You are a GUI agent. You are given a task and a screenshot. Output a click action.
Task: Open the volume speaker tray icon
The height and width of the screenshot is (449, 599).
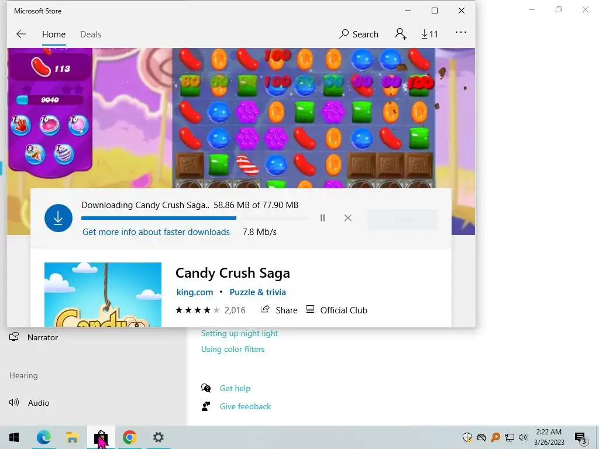(x=523, y=437)
